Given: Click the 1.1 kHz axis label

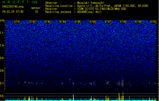Looking at the screenshot, I should click(x=2, y=33).
